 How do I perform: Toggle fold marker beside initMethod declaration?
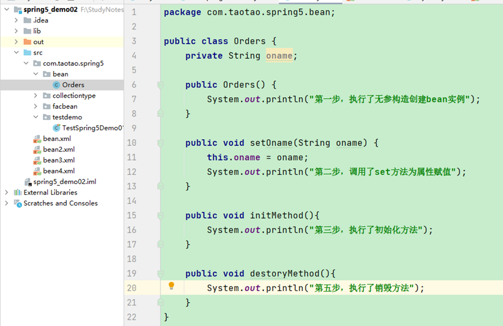pyautogui.click(x=160, y=216)
